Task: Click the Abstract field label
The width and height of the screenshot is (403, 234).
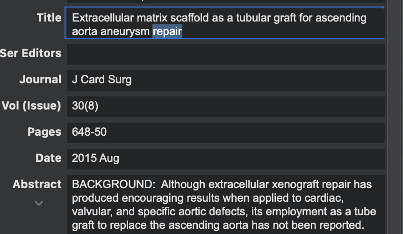Action: [x=37, y=184]
